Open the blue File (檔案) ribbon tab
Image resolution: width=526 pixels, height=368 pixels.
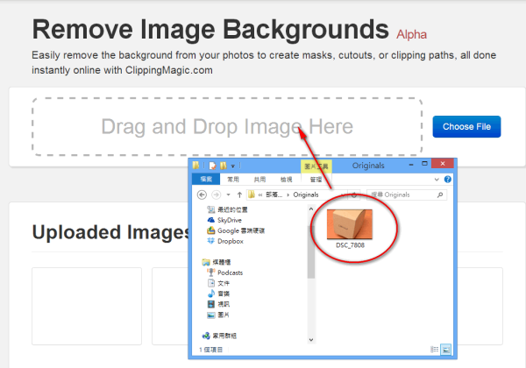point(206,180)
